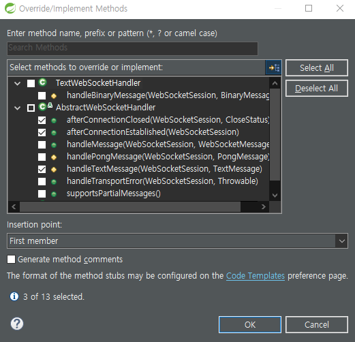Click the method list scroll up arrow
Image resolution: width=355 pixels, height=342 pixels.
(275, 83)
